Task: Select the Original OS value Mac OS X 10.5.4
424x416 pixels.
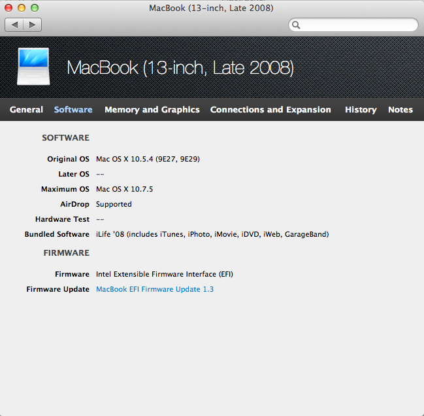Action: click(x=148, y=159)
